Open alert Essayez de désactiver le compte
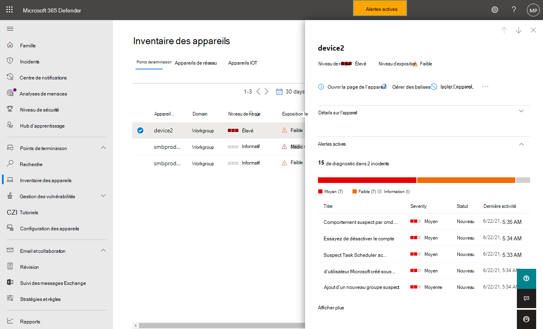Screen dimensions: 543x329 click(x=359, y=238)
